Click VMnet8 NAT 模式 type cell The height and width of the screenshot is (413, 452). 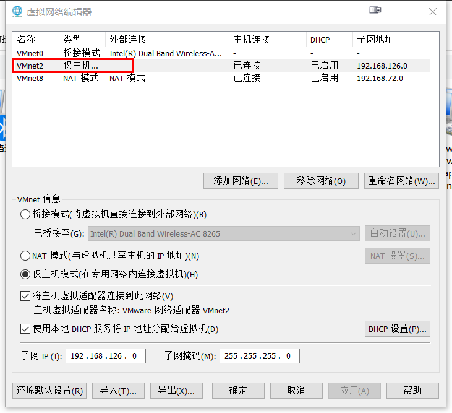(81, 78)
